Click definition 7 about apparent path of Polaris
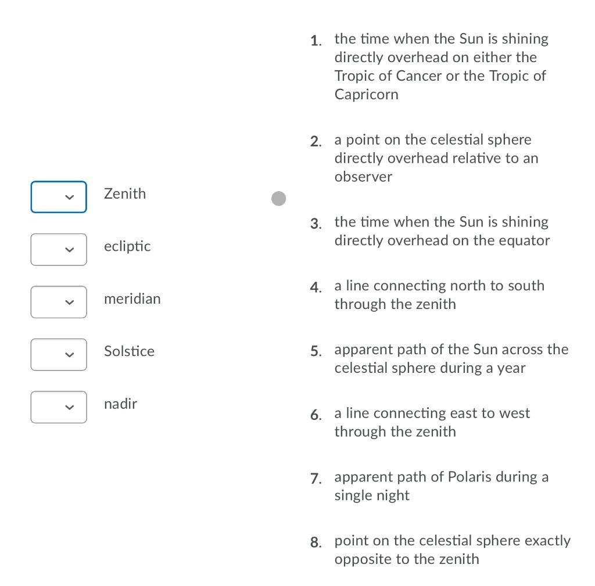The height and width of the screenshot is (586, 595). (x=441, y=486)
